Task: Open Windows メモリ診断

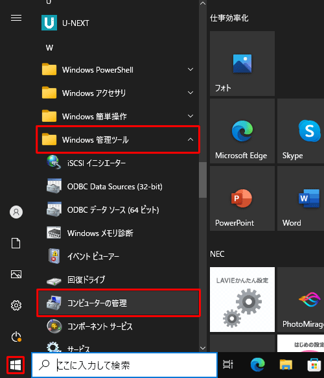Action: click(118, 233)
